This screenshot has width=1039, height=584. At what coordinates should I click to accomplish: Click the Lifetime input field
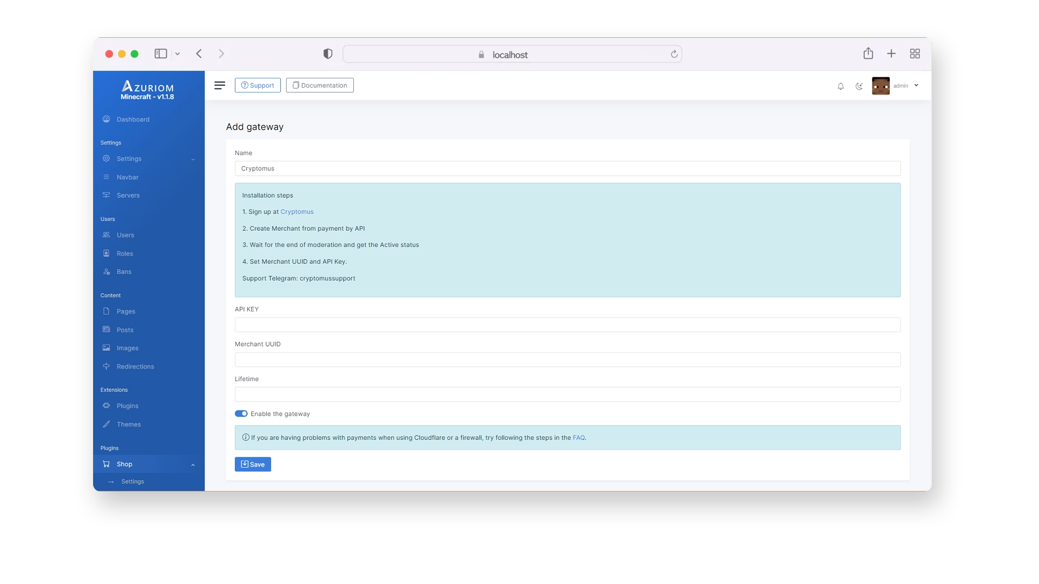[x=568, y=394]
